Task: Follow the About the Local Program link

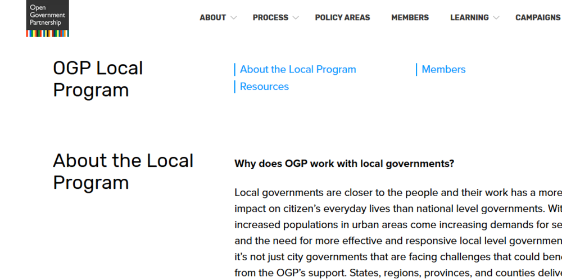Action: (298, 70)
